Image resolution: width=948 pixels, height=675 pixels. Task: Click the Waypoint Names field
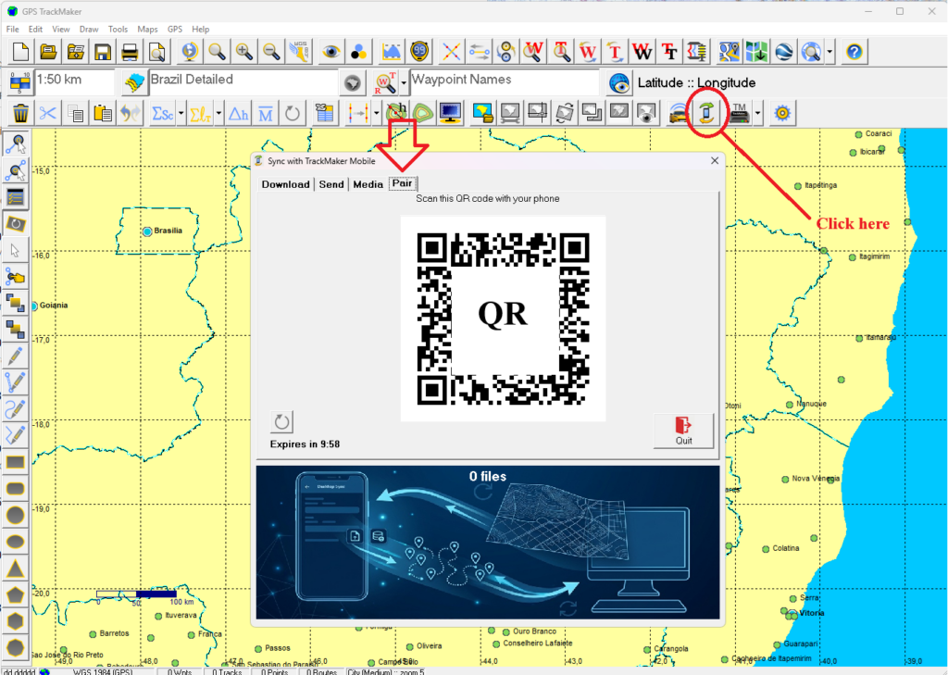tap(505, 82)
